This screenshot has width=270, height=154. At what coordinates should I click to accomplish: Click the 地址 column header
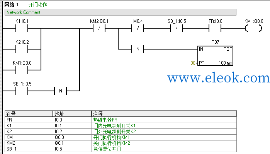pyautogui.click(x=72, y=114)
